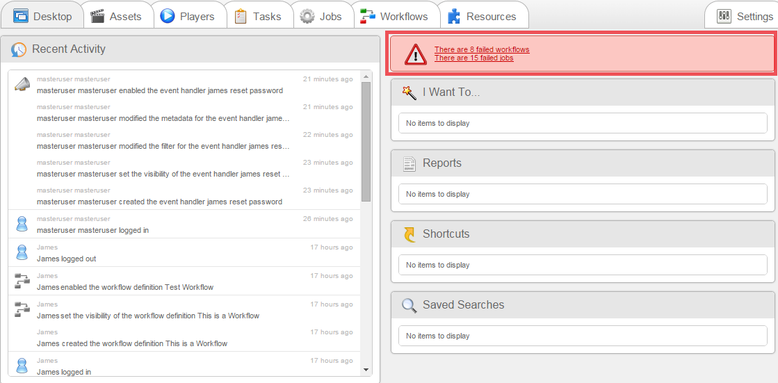Click the Shortcuts arrow icon
This screenshot has height=383, width=778.
410,234
